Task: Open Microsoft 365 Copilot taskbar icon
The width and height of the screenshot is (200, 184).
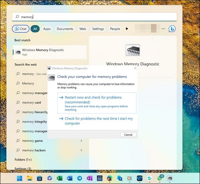Action: tap(50, 178)
